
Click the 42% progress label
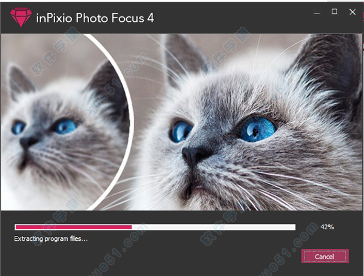327,227
